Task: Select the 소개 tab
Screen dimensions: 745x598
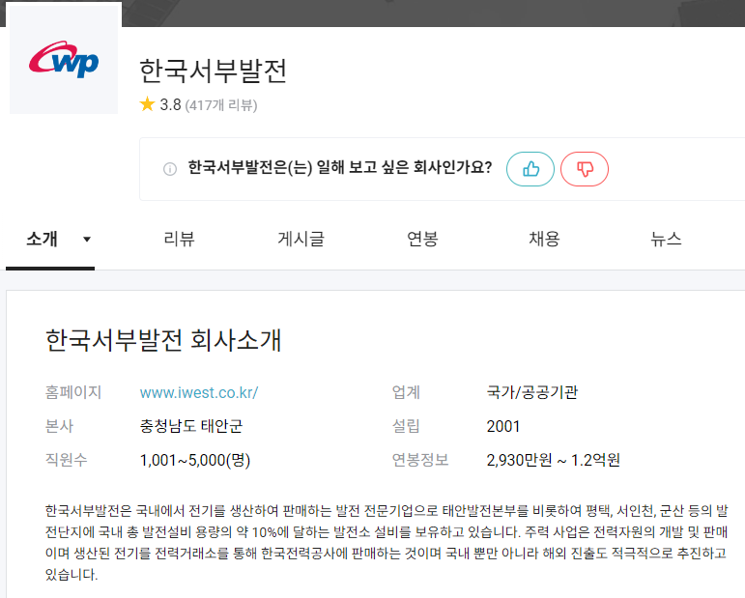Action: [42, 239]
